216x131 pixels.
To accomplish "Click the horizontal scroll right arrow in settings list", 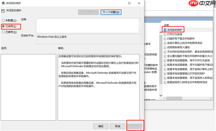I will pyautogui.click(x=211, y=98).
